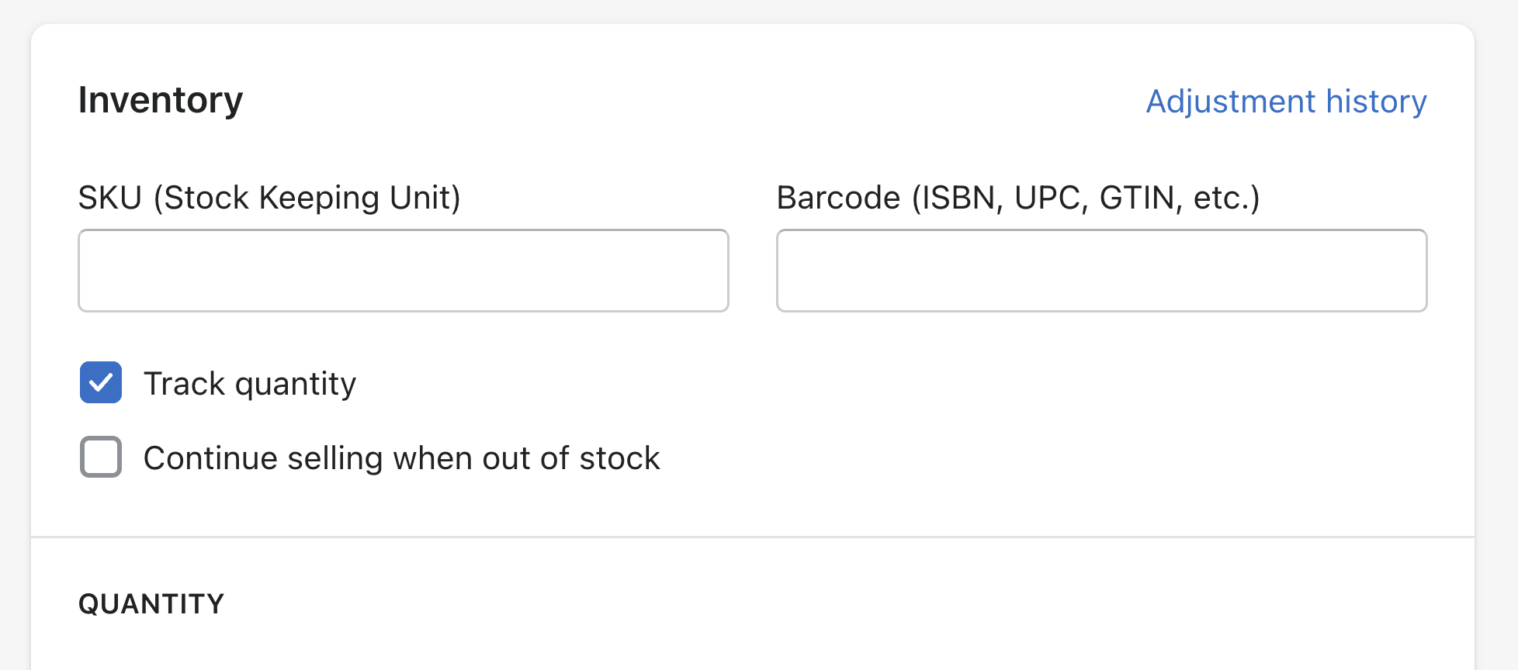1518x670 pixels.
Task: Open the Adjustment history link
Action: (1286, 102)
